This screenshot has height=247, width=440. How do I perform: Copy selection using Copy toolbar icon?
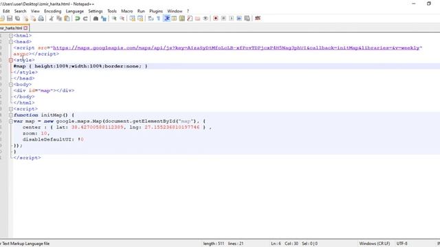click(59, 19)
